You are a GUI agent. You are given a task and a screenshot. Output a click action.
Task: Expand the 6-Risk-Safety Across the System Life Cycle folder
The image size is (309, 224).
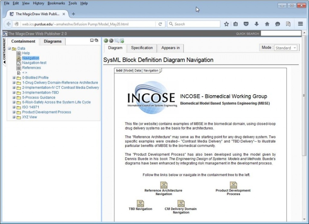[x=14, y=102]
